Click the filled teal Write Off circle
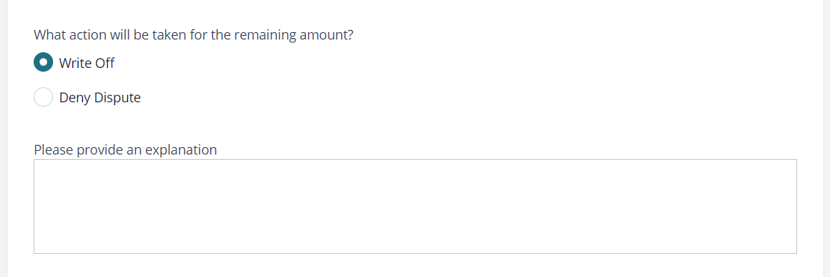 43,63
